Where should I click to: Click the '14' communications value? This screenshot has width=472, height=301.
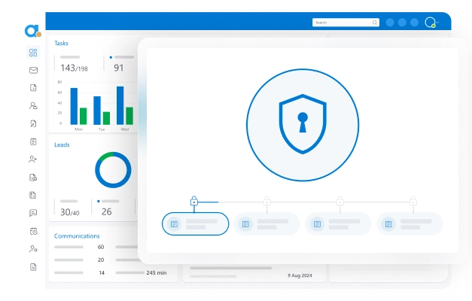pyautogui.click(x=102, y=273)
